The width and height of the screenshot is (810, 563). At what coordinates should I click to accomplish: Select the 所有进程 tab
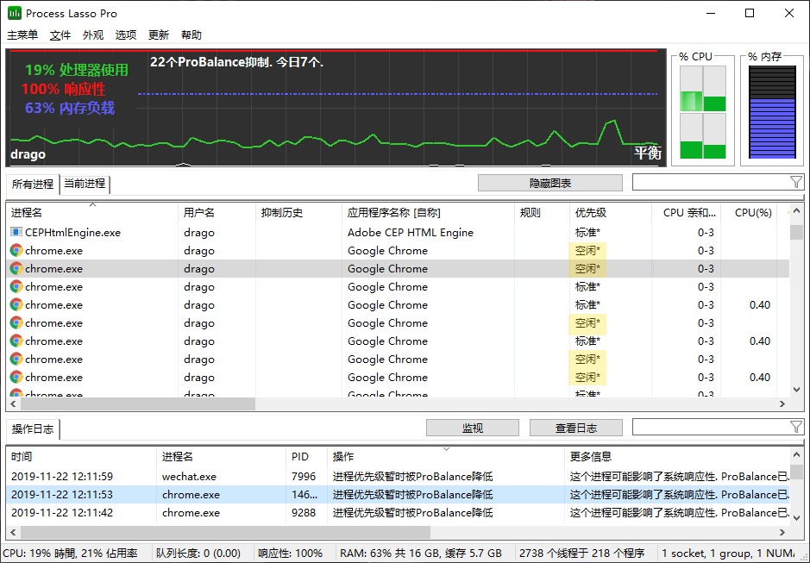33,184
